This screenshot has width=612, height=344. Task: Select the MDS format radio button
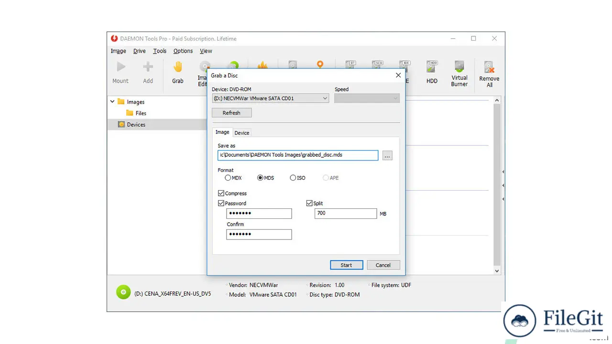(x=261, y=178)
